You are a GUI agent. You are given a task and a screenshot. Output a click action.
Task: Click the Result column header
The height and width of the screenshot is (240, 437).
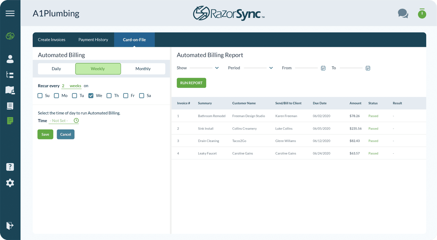397,103
